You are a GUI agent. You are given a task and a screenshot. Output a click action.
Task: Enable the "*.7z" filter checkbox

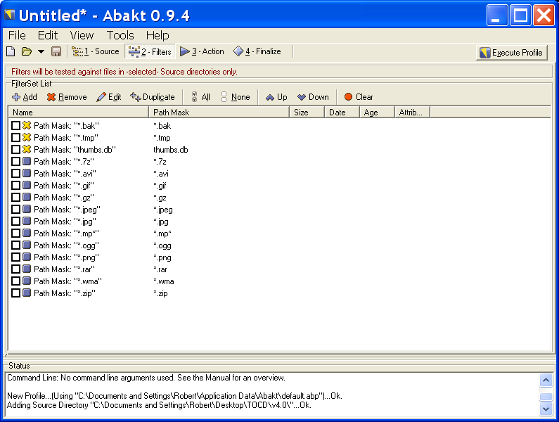tap(15, 162)
